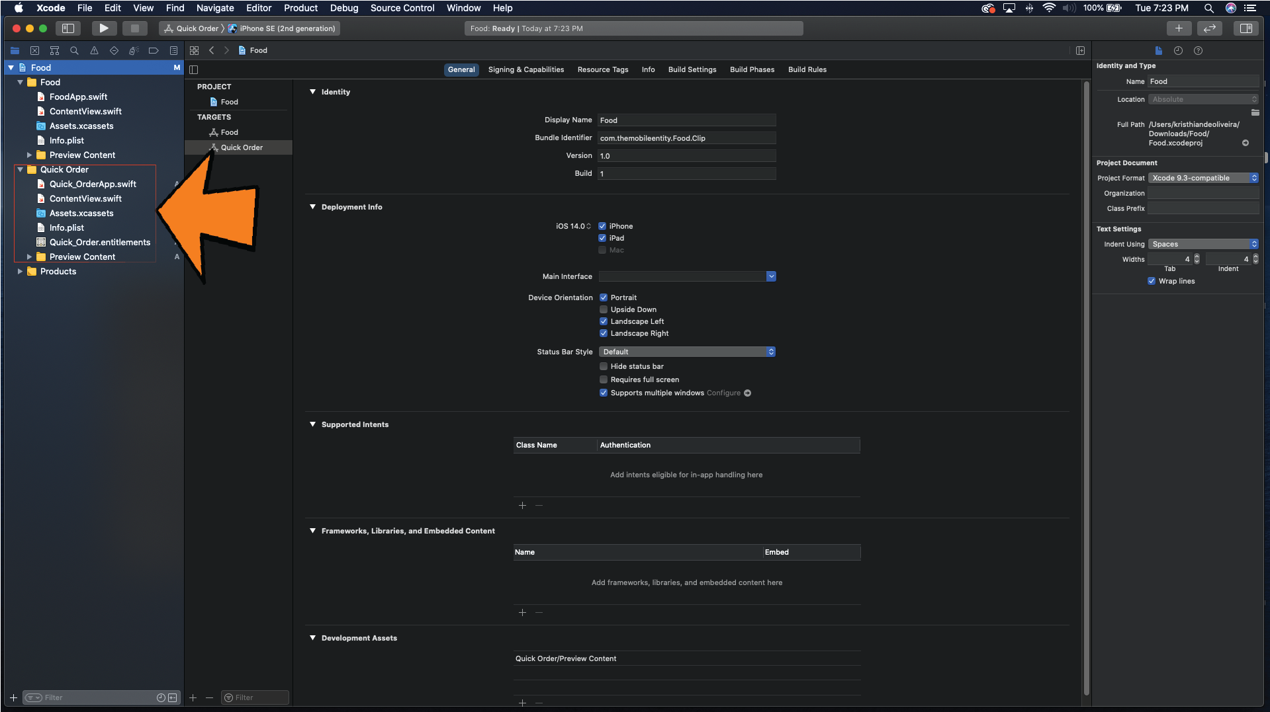The height and width of the screenshot is (712, 1270).
Task: Choose project location with the folder icon
Action: [x=1255, y=112]
